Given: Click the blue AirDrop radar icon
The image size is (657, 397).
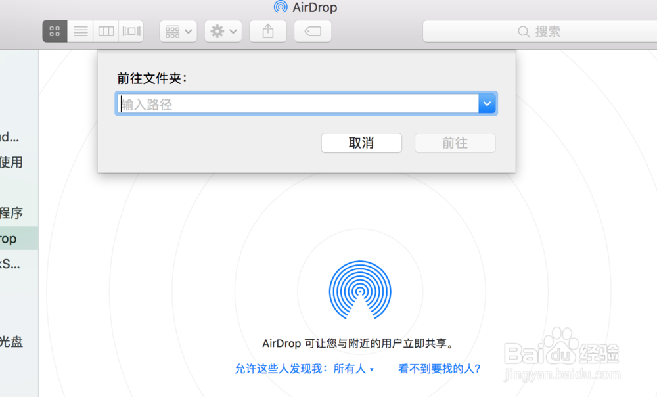Looking at the screenshot, I should click(x=360, y=290).
